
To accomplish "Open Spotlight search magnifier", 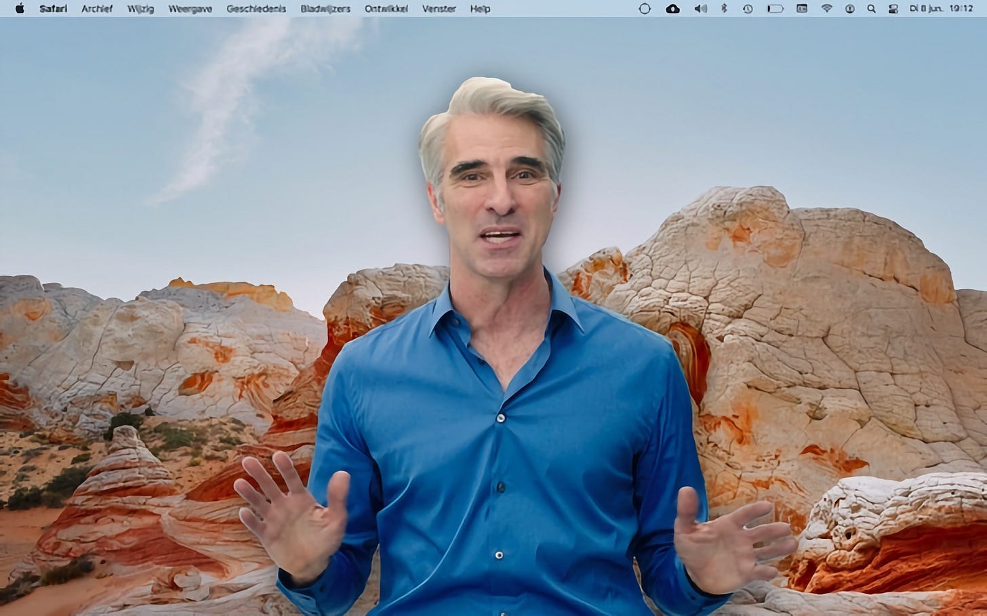I will tap(872, 9).
